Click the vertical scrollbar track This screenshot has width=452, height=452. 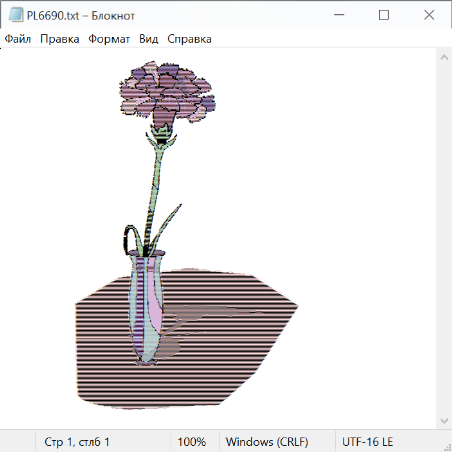coord(444,239)
